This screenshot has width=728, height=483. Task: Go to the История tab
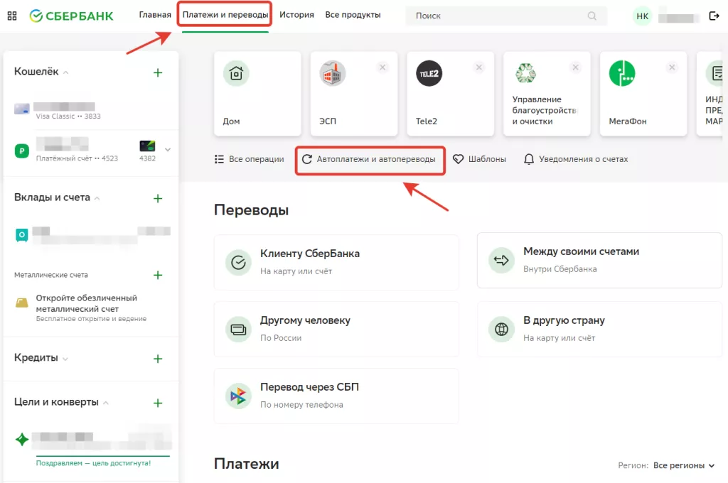tap(296, 15)
